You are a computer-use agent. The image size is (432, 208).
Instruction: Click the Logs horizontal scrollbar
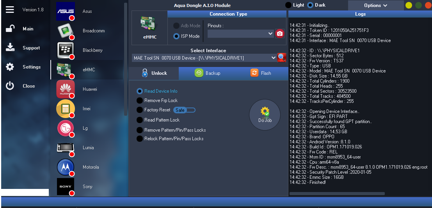[x=337, y=194]
